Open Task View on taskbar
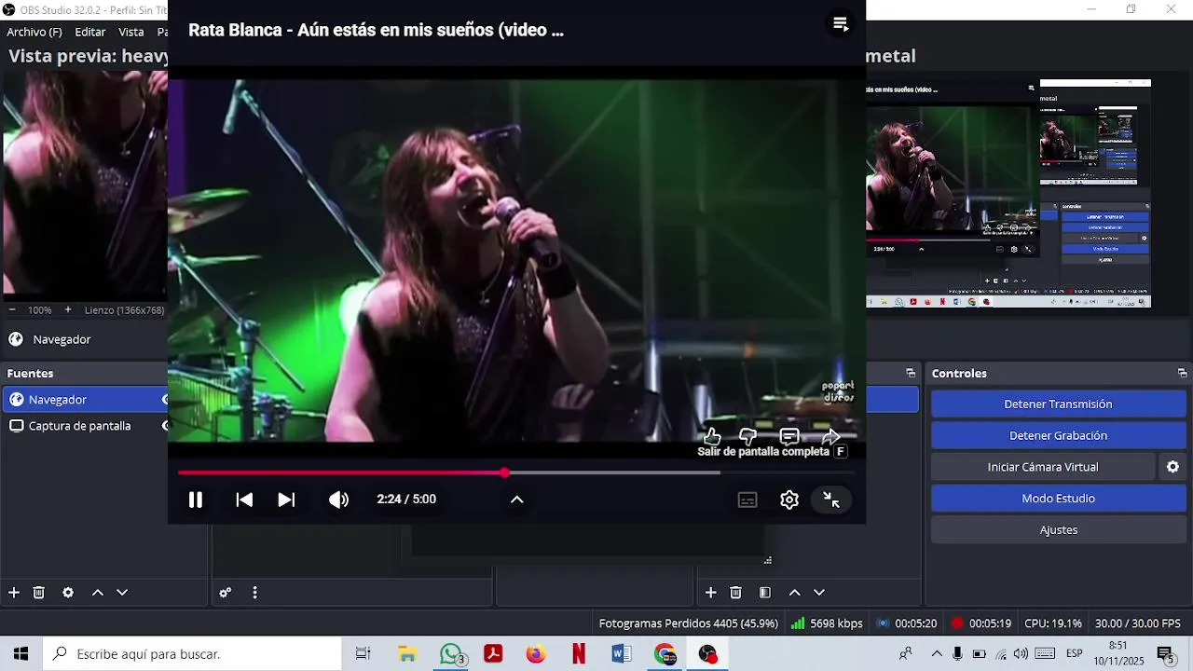This screenshot has width=1193, height=671. click(363, 654)
